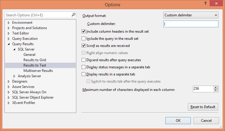Decrease maximum characters with down arrow
225x131 pixels.
pos(216,90)
